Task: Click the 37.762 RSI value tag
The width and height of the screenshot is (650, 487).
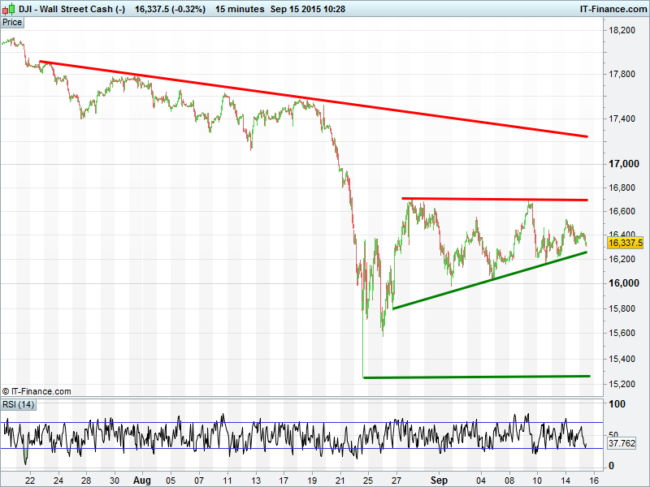Action: [621, 444]
